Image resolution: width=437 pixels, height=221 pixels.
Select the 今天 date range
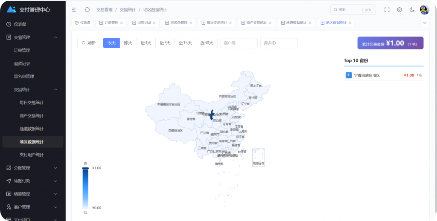click(x=111, y=43)
